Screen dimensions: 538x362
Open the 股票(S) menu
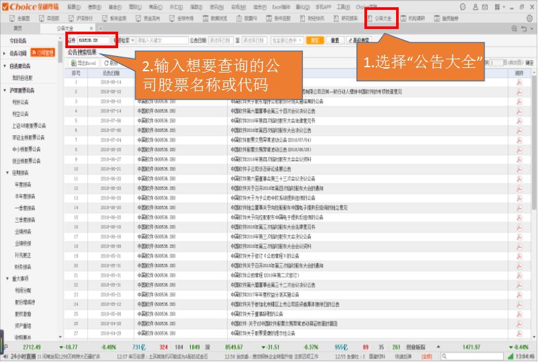[73, 7]
